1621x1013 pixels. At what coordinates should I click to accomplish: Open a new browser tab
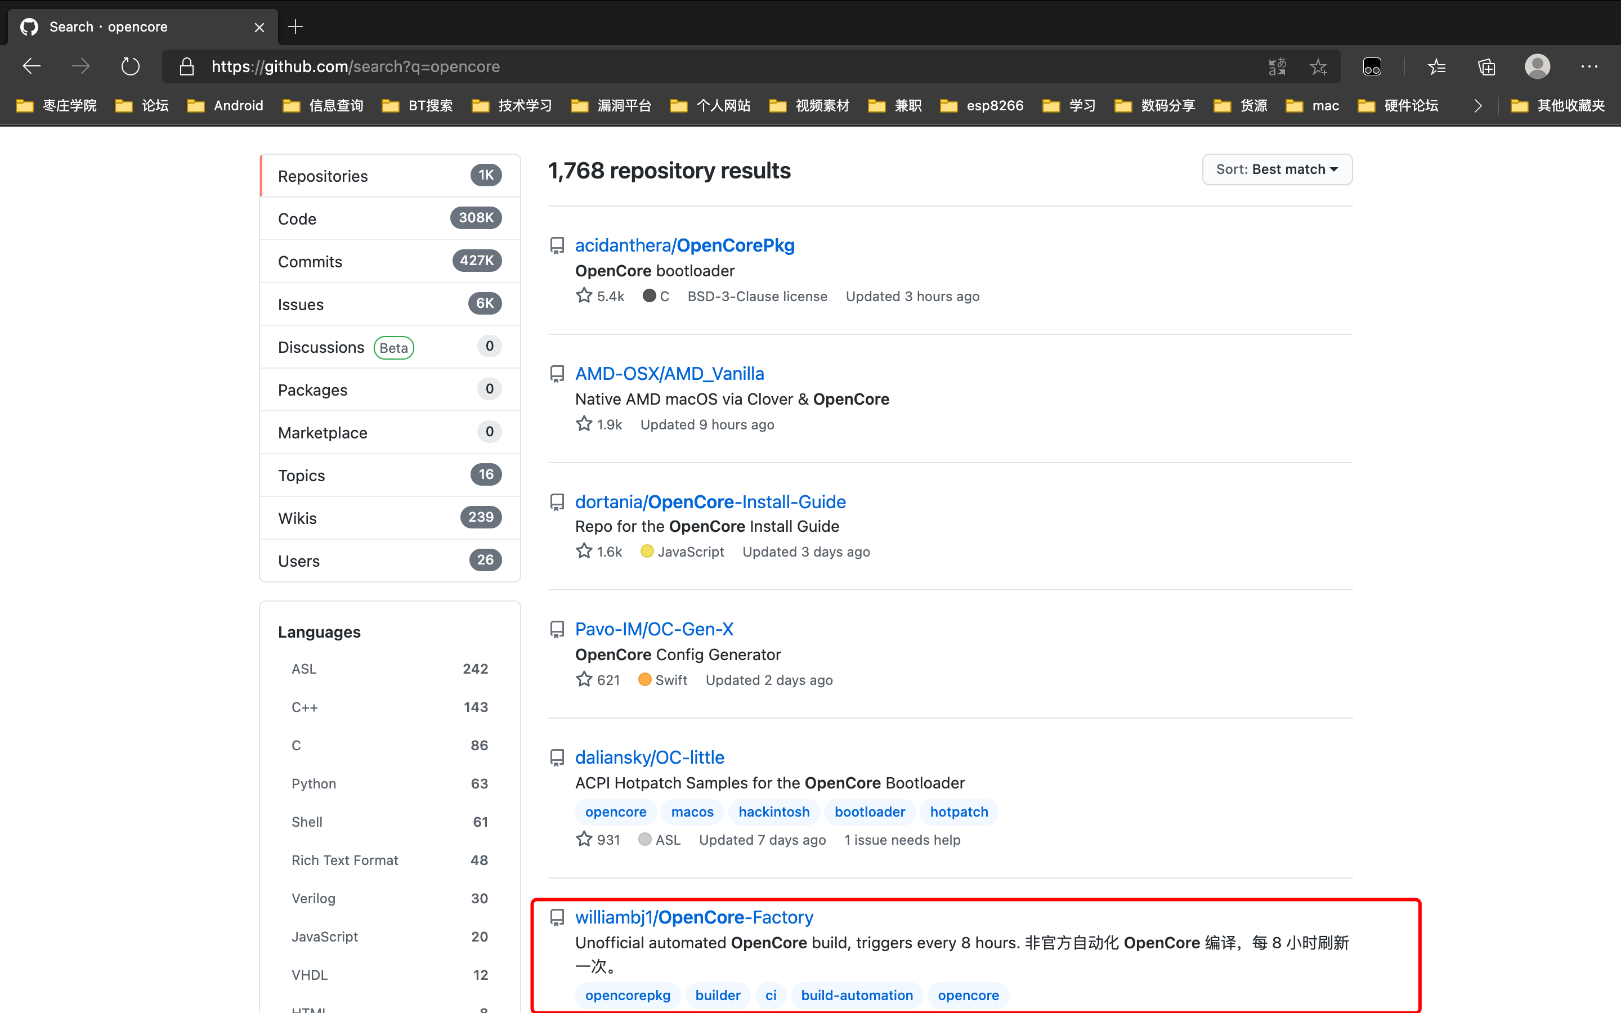click(295, 27)
